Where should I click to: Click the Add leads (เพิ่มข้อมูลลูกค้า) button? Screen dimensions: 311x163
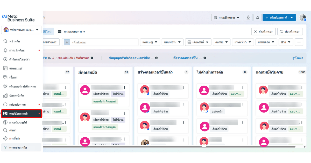coord(279,18)
